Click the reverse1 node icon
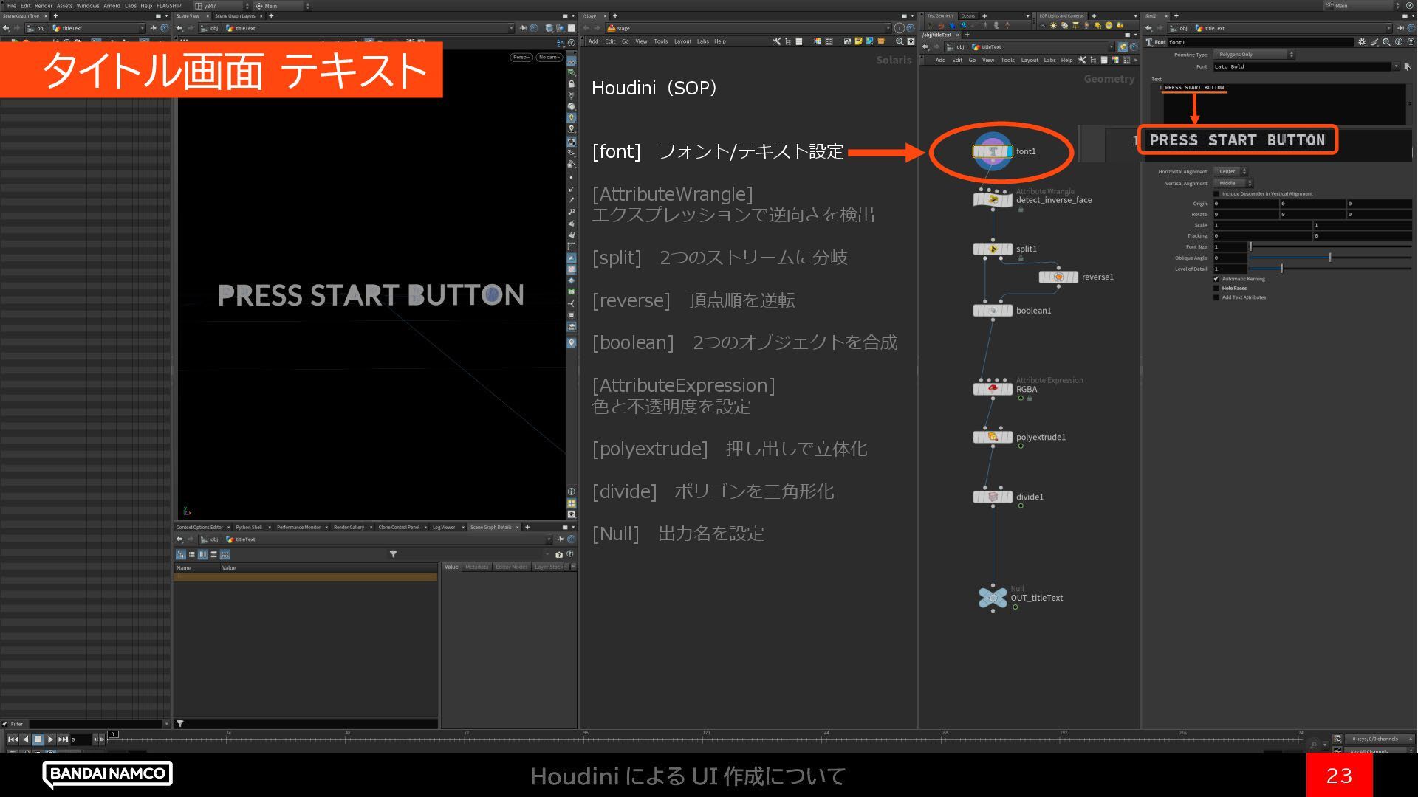This screenshot has height=797, width=1418. pyautogui.click(x=1058, y=277)
